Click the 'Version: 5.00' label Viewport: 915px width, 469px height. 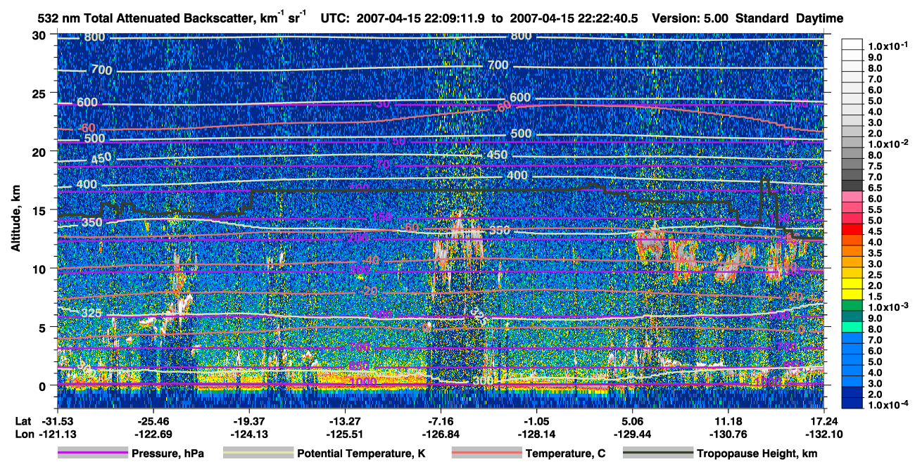[x=691, y=19]
